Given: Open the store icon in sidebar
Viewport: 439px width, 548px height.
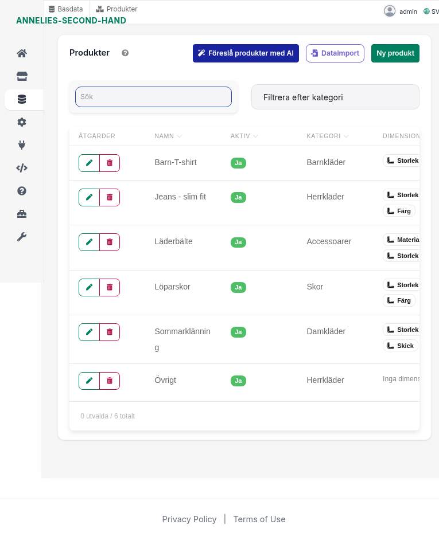Looking at the screenshot, I should 22,76.
